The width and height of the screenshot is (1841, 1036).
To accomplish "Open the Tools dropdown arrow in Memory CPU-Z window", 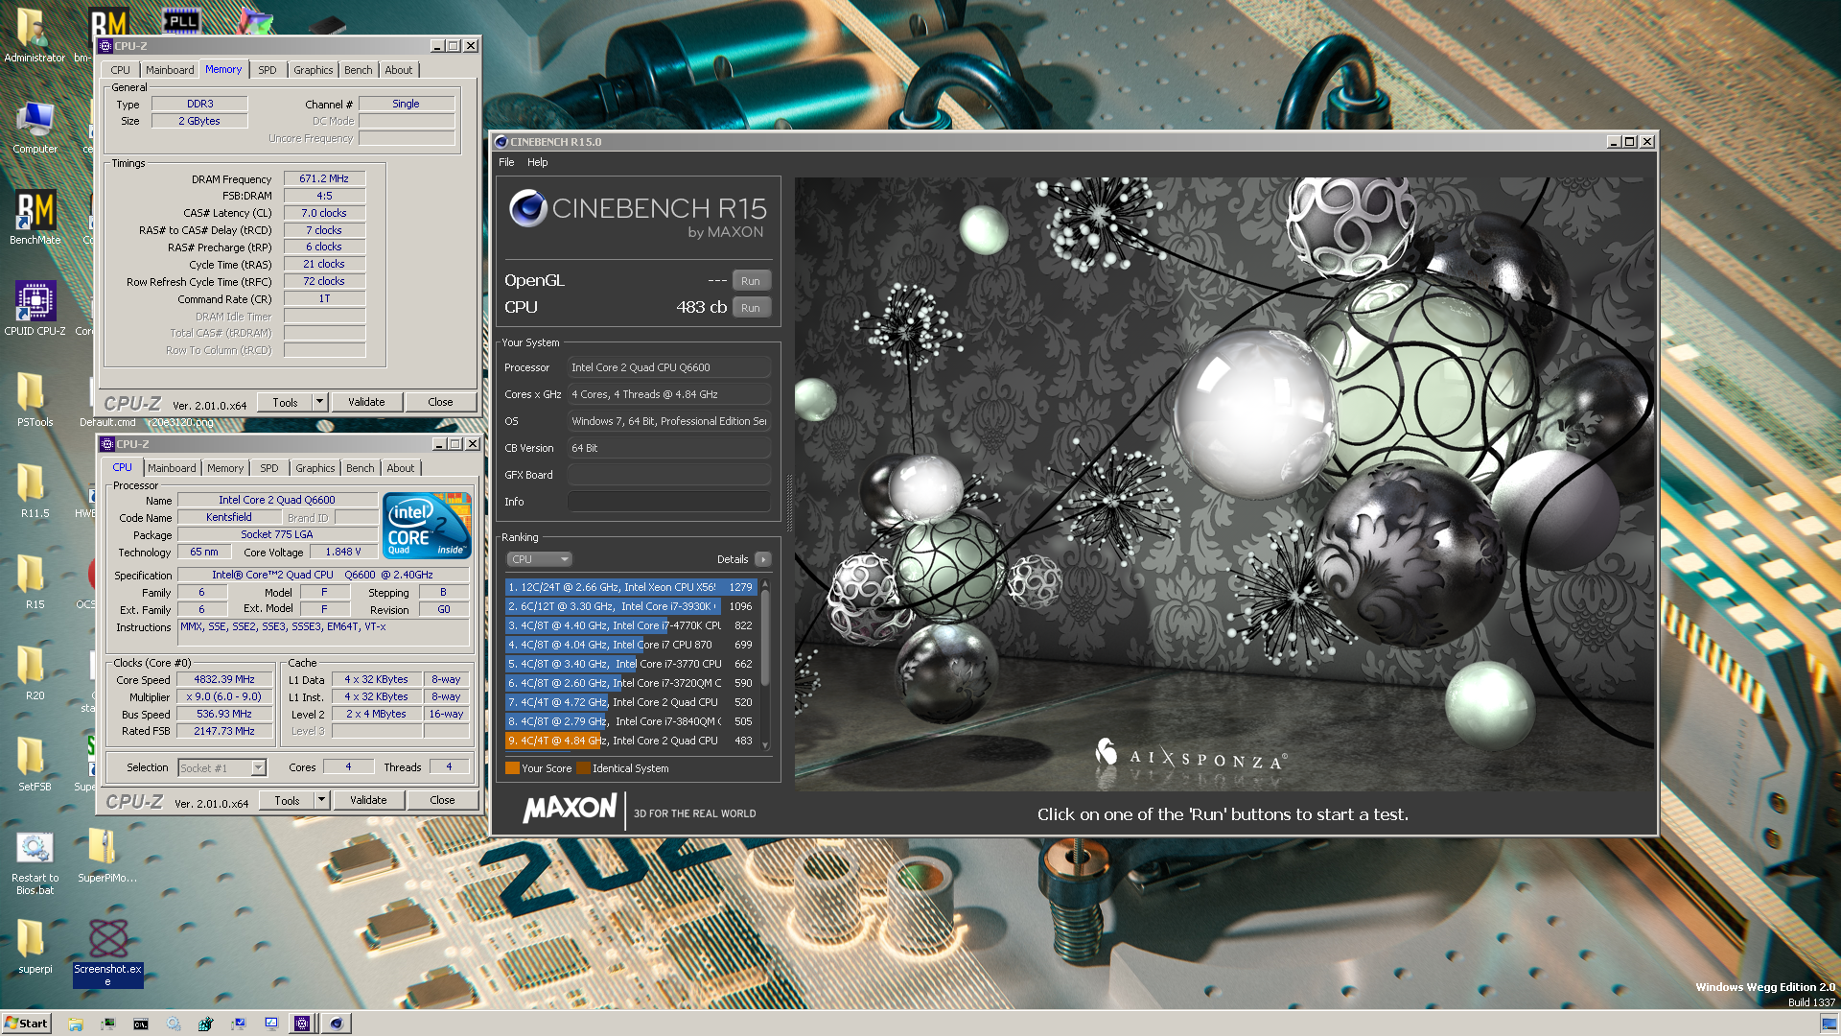I will [320, 402].
